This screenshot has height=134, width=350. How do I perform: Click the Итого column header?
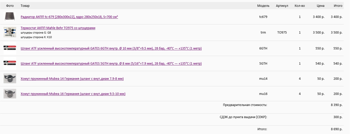(338, 6)
